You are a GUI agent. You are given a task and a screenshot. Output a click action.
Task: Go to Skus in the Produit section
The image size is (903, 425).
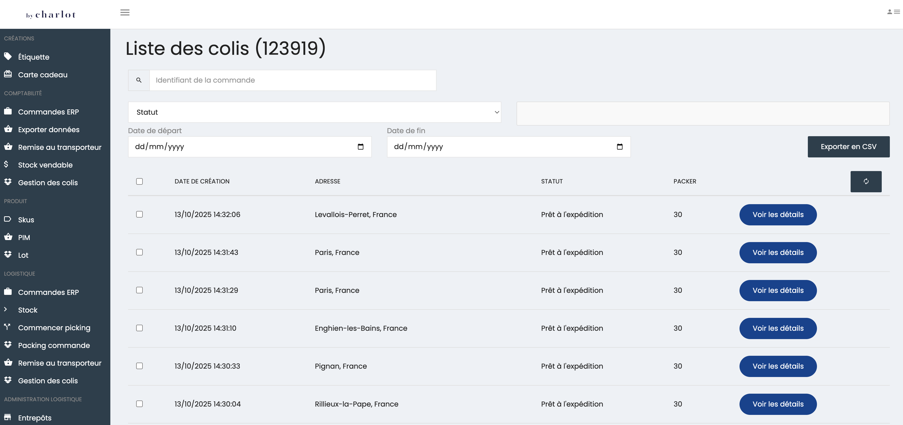coord(26,220)
